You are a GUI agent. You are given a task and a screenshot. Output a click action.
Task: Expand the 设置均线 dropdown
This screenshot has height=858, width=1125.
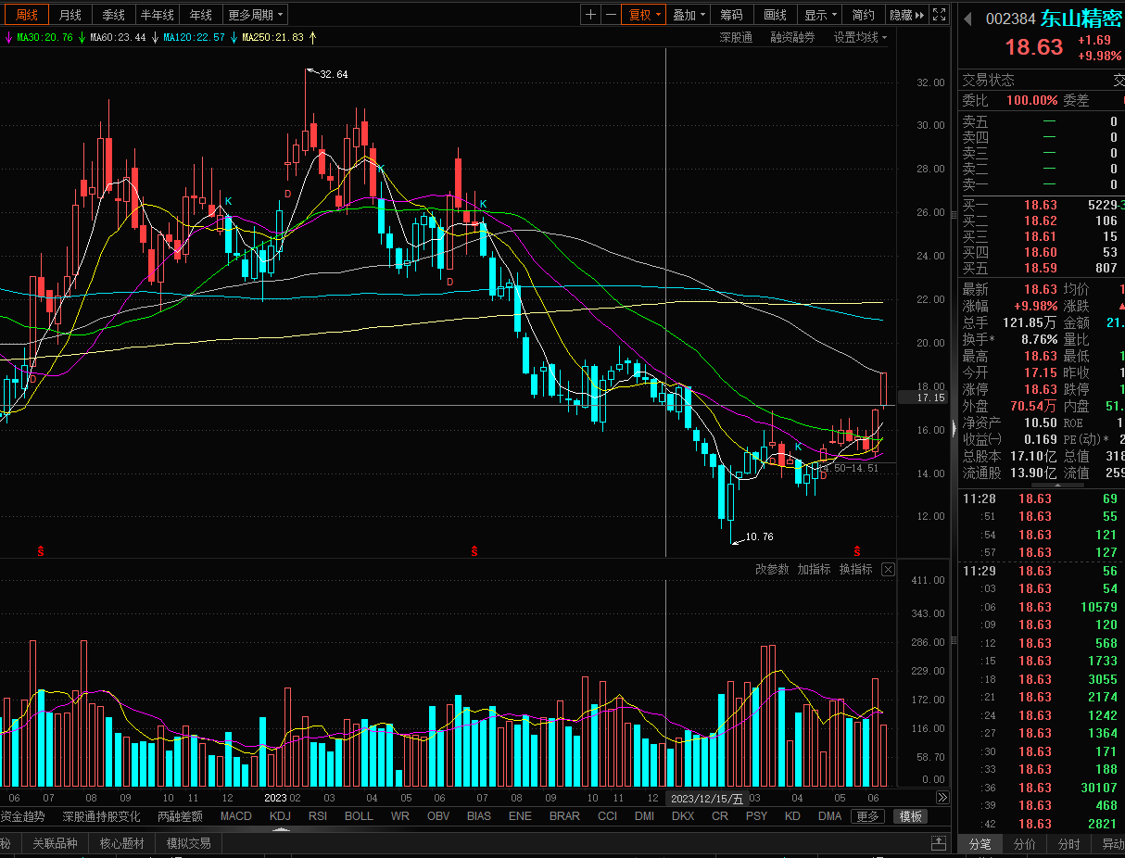[860, 38]
